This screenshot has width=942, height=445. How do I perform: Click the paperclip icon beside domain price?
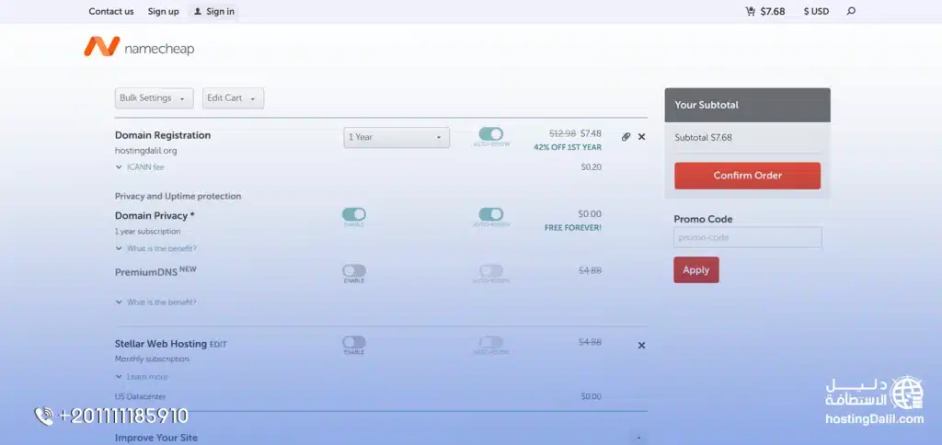626,137
